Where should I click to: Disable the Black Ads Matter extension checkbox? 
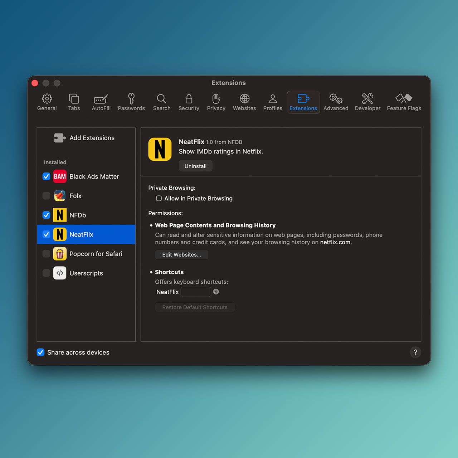click(46, 176)
